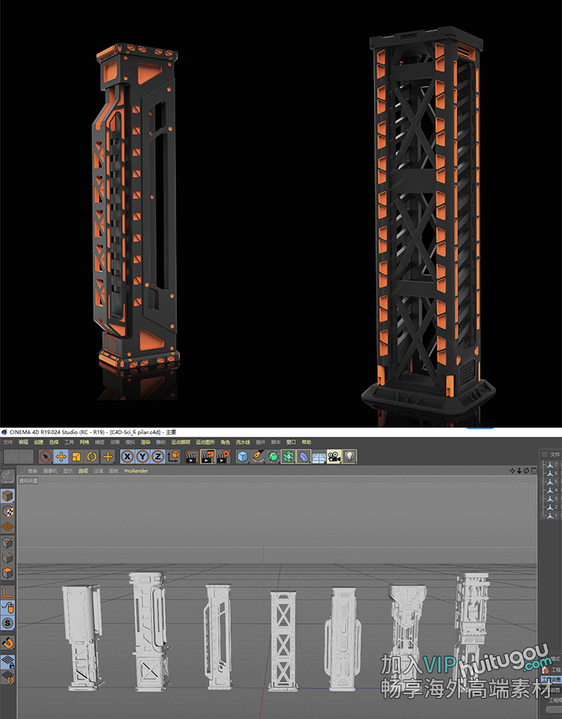
Task: Toggle the Z axis lock
Action: click(x=158, y=456)
